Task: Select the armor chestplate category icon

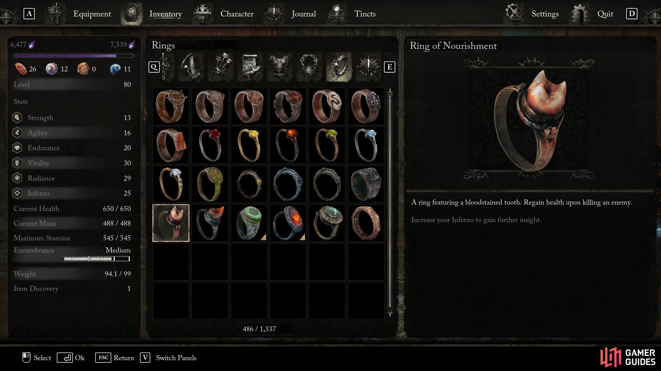Action: point(280,67)
